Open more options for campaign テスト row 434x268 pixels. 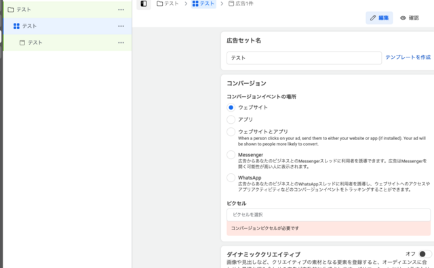pyautogui.click(x=121, y=9)
